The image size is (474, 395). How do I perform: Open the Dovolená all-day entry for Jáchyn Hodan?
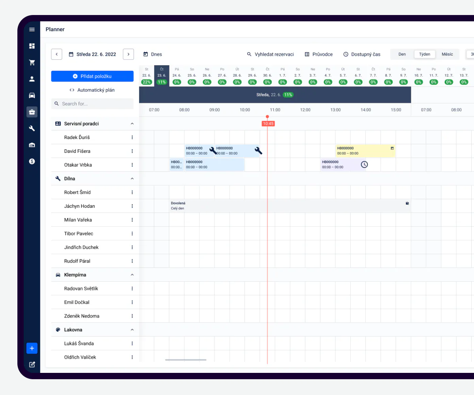click(x=290, y=206)
